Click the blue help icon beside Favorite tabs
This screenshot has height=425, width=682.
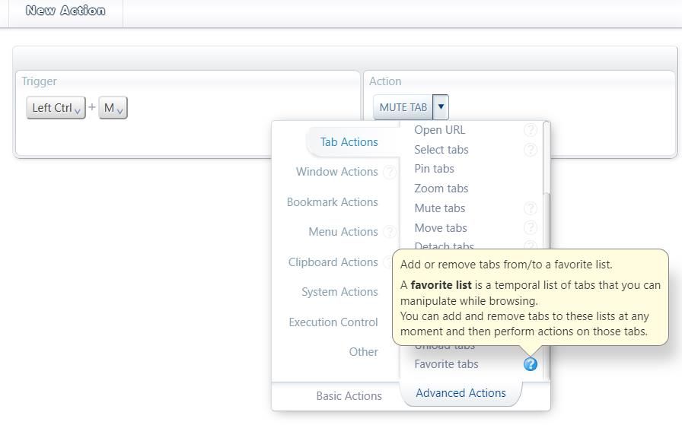click(x=531, y=364)
